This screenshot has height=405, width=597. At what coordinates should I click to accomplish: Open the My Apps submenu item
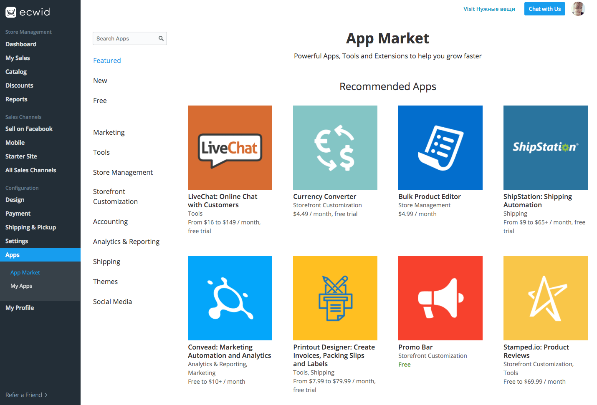[x=21, y=286]
